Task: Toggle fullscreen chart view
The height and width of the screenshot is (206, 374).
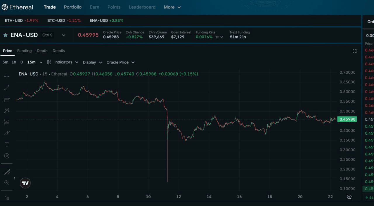Action: click(x=354, y=51)
